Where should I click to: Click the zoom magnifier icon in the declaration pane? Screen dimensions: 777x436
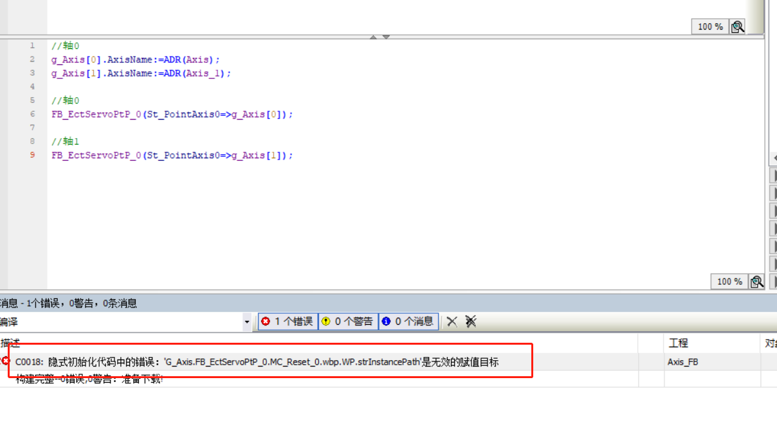[x=738, y=26]
